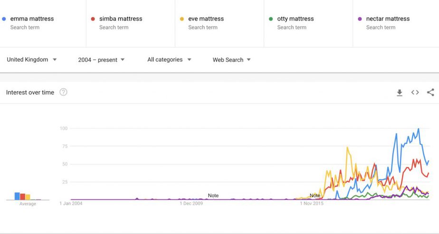Click the yellow eve mattress color dot
The image size is (439, 234).
click(x=182, y=19)
